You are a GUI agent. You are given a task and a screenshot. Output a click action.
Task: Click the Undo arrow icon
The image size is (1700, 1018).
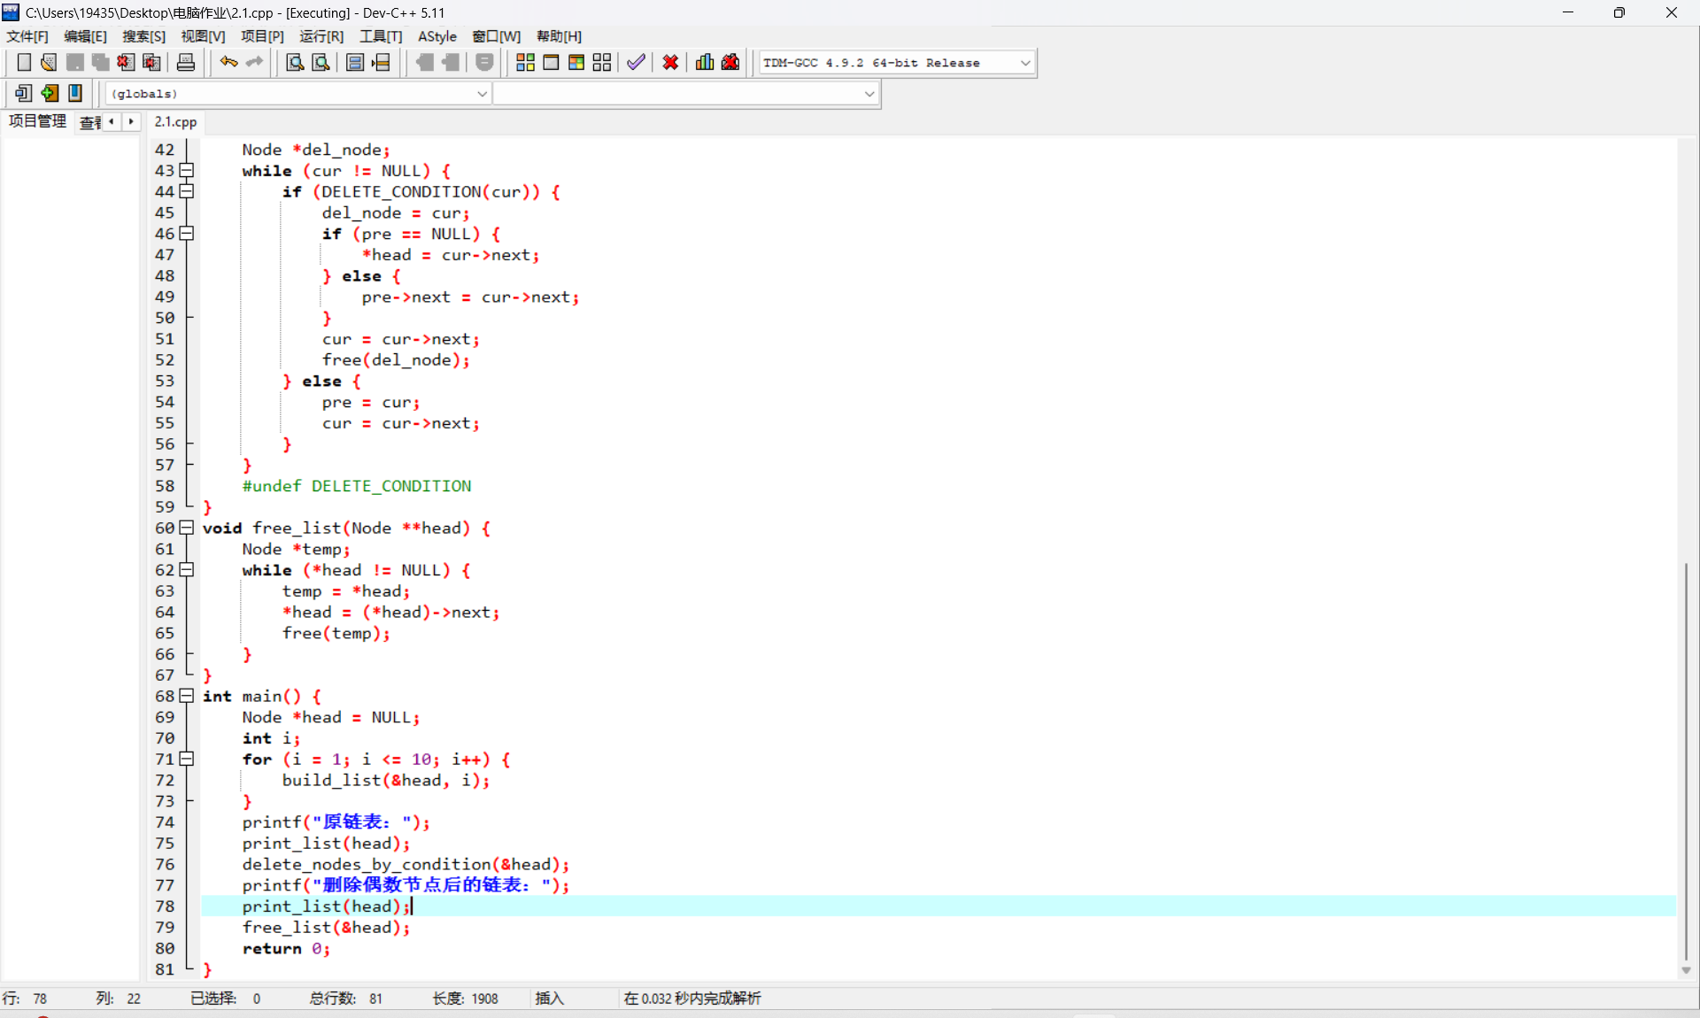click(x=228, y=62)
